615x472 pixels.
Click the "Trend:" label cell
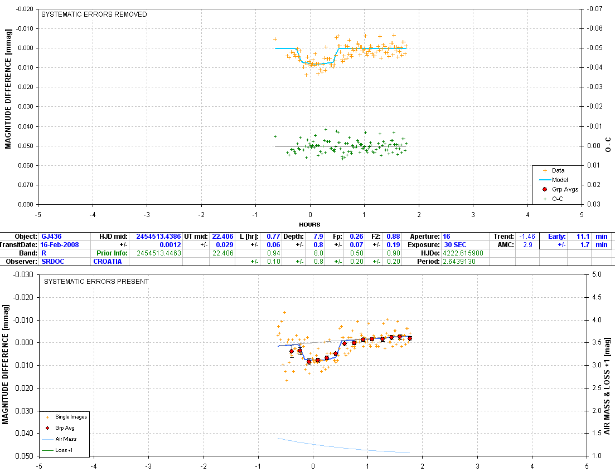point(503,237)
